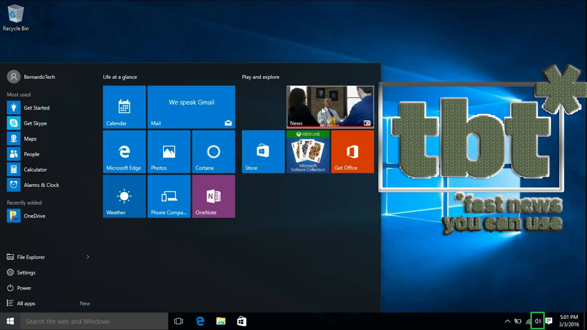Open the Recycle Bin desktop icon
The image size is (587, 330).
(x=15, y=18)
